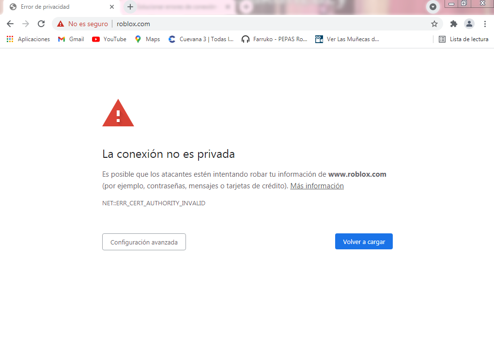494x351 pixels.
Task: Open the Extensions puzzle icon
Action: [x=454, y=24]
